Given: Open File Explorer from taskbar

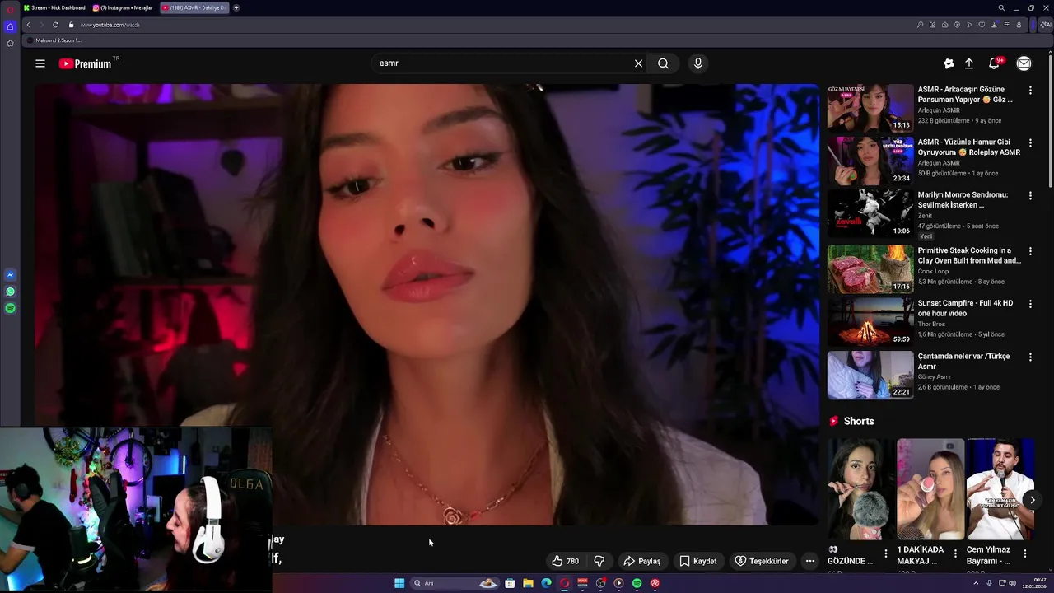Looking at the screenshot, I should [x=528, y=583].
